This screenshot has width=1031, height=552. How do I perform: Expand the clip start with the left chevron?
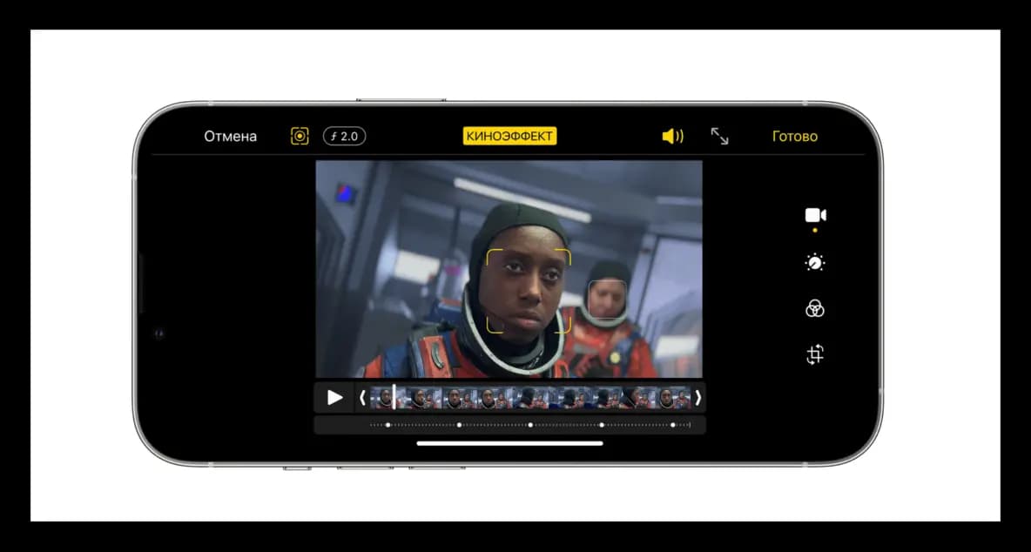point(362,397)
